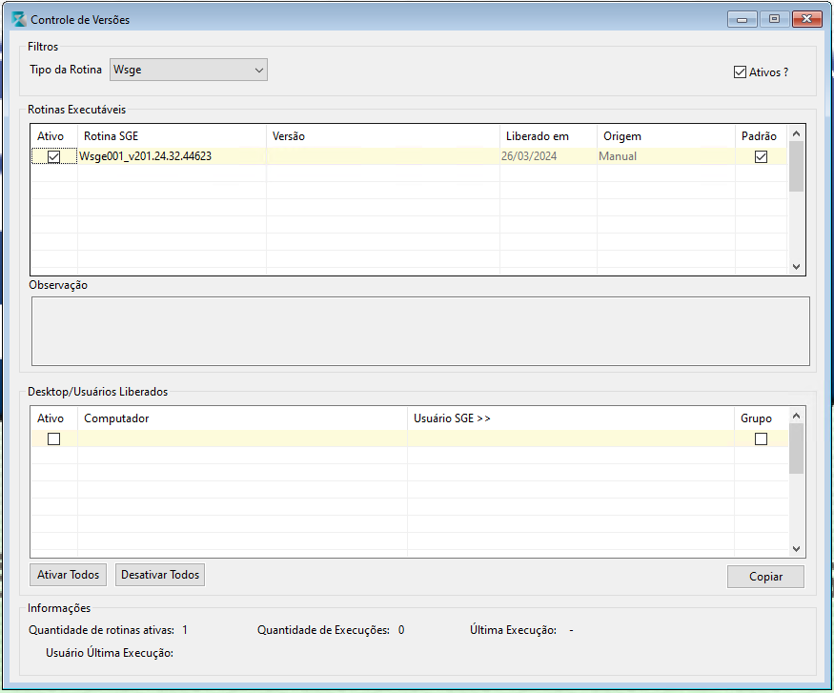Image resolution: width=834 pixels, height=693 pixels.
Task: Click the Origem column header
Action: [666, 136]
